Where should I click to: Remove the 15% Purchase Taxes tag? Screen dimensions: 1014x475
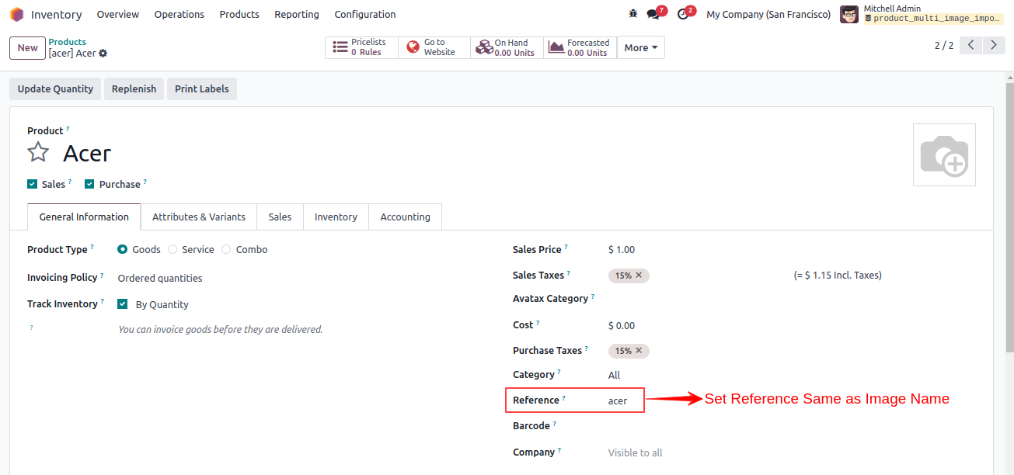click(639, 351)
